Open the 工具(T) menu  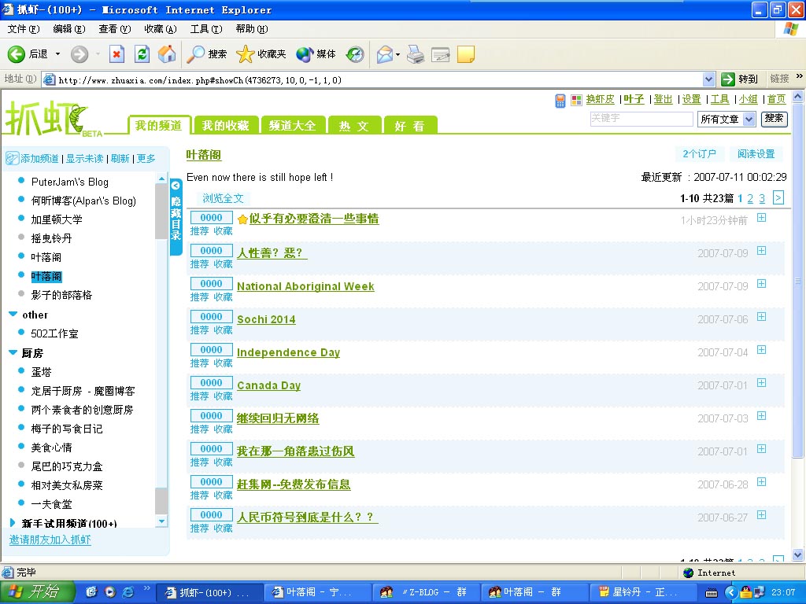pyautogui.click(x=206, y=29)
